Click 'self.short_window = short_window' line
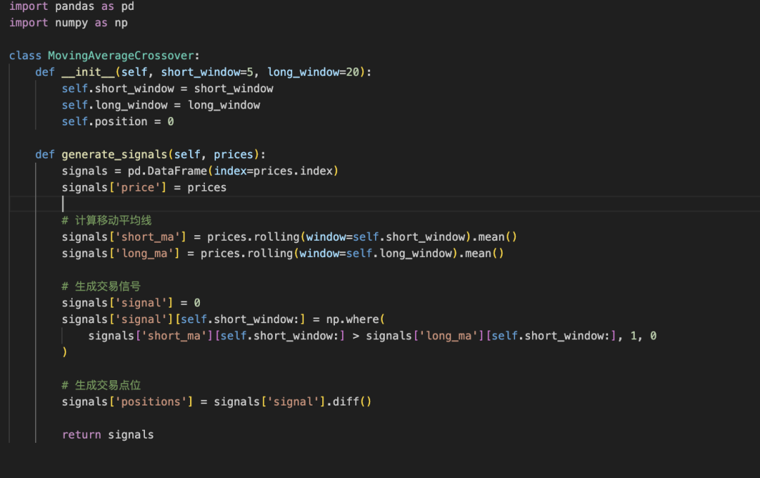The image size is (760, 478). [x=167, y=89]
